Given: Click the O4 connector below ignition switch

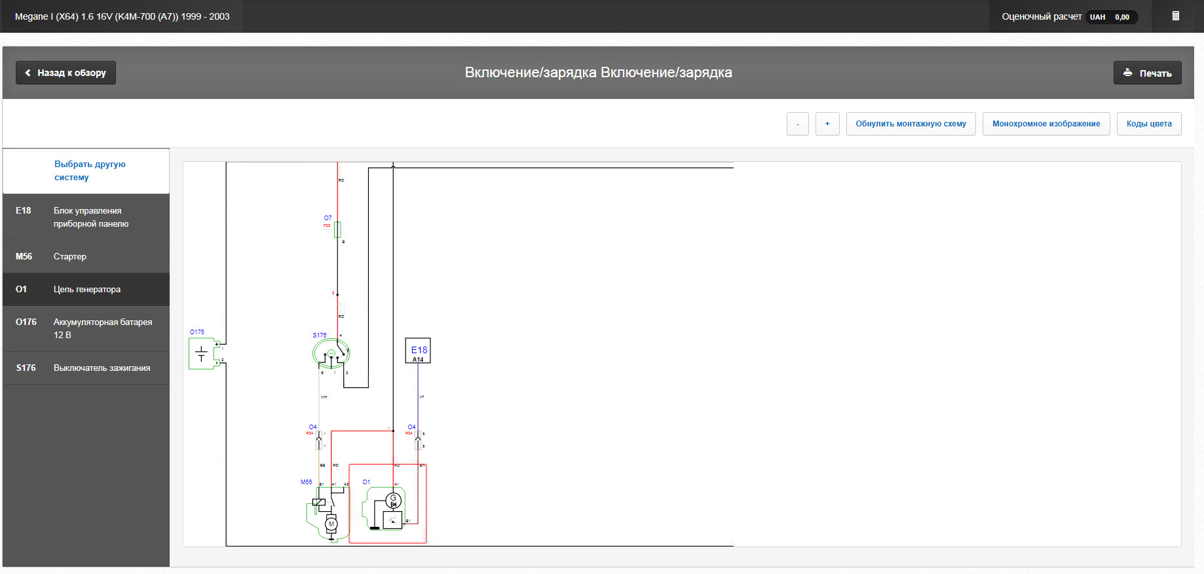Looking at the screenshot, I should pos(319,440).
